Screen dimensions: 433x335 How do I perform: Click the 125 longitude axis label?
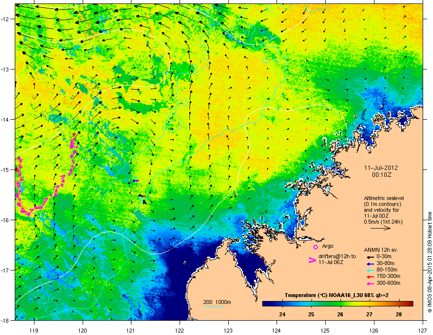[325, 330]
